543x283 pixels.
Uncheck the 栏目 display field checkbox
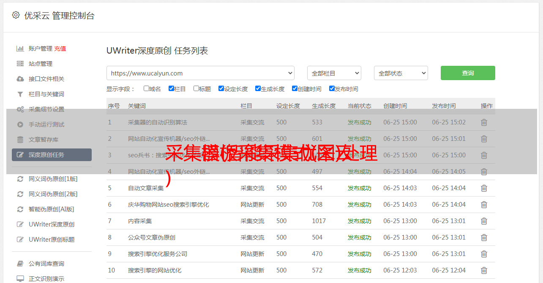(171, 89)
